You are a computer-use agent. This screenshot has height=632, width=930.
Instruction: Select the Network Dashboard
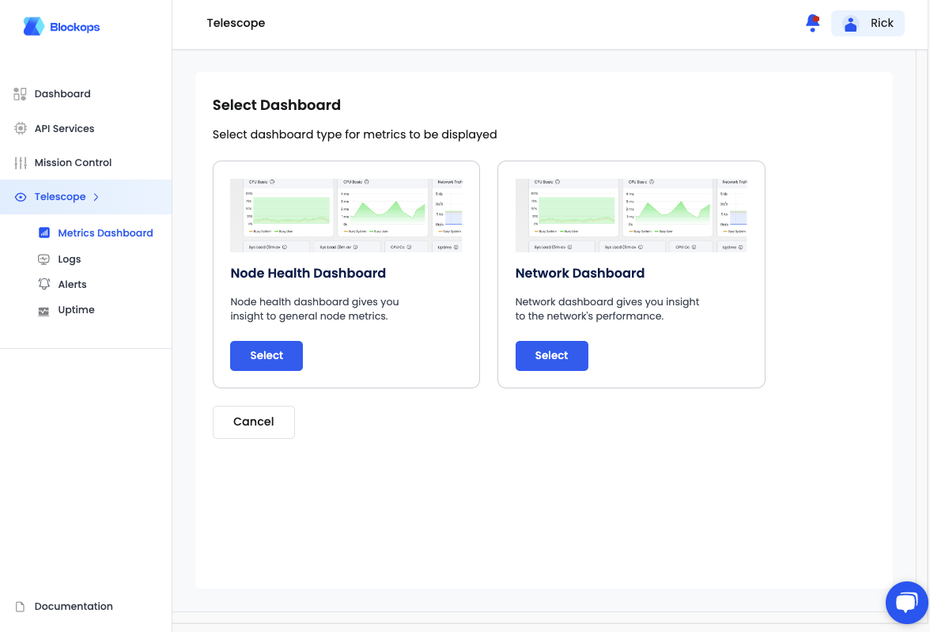tap(552, 356)
